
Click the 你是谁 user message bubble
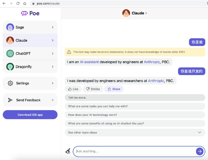197,42
